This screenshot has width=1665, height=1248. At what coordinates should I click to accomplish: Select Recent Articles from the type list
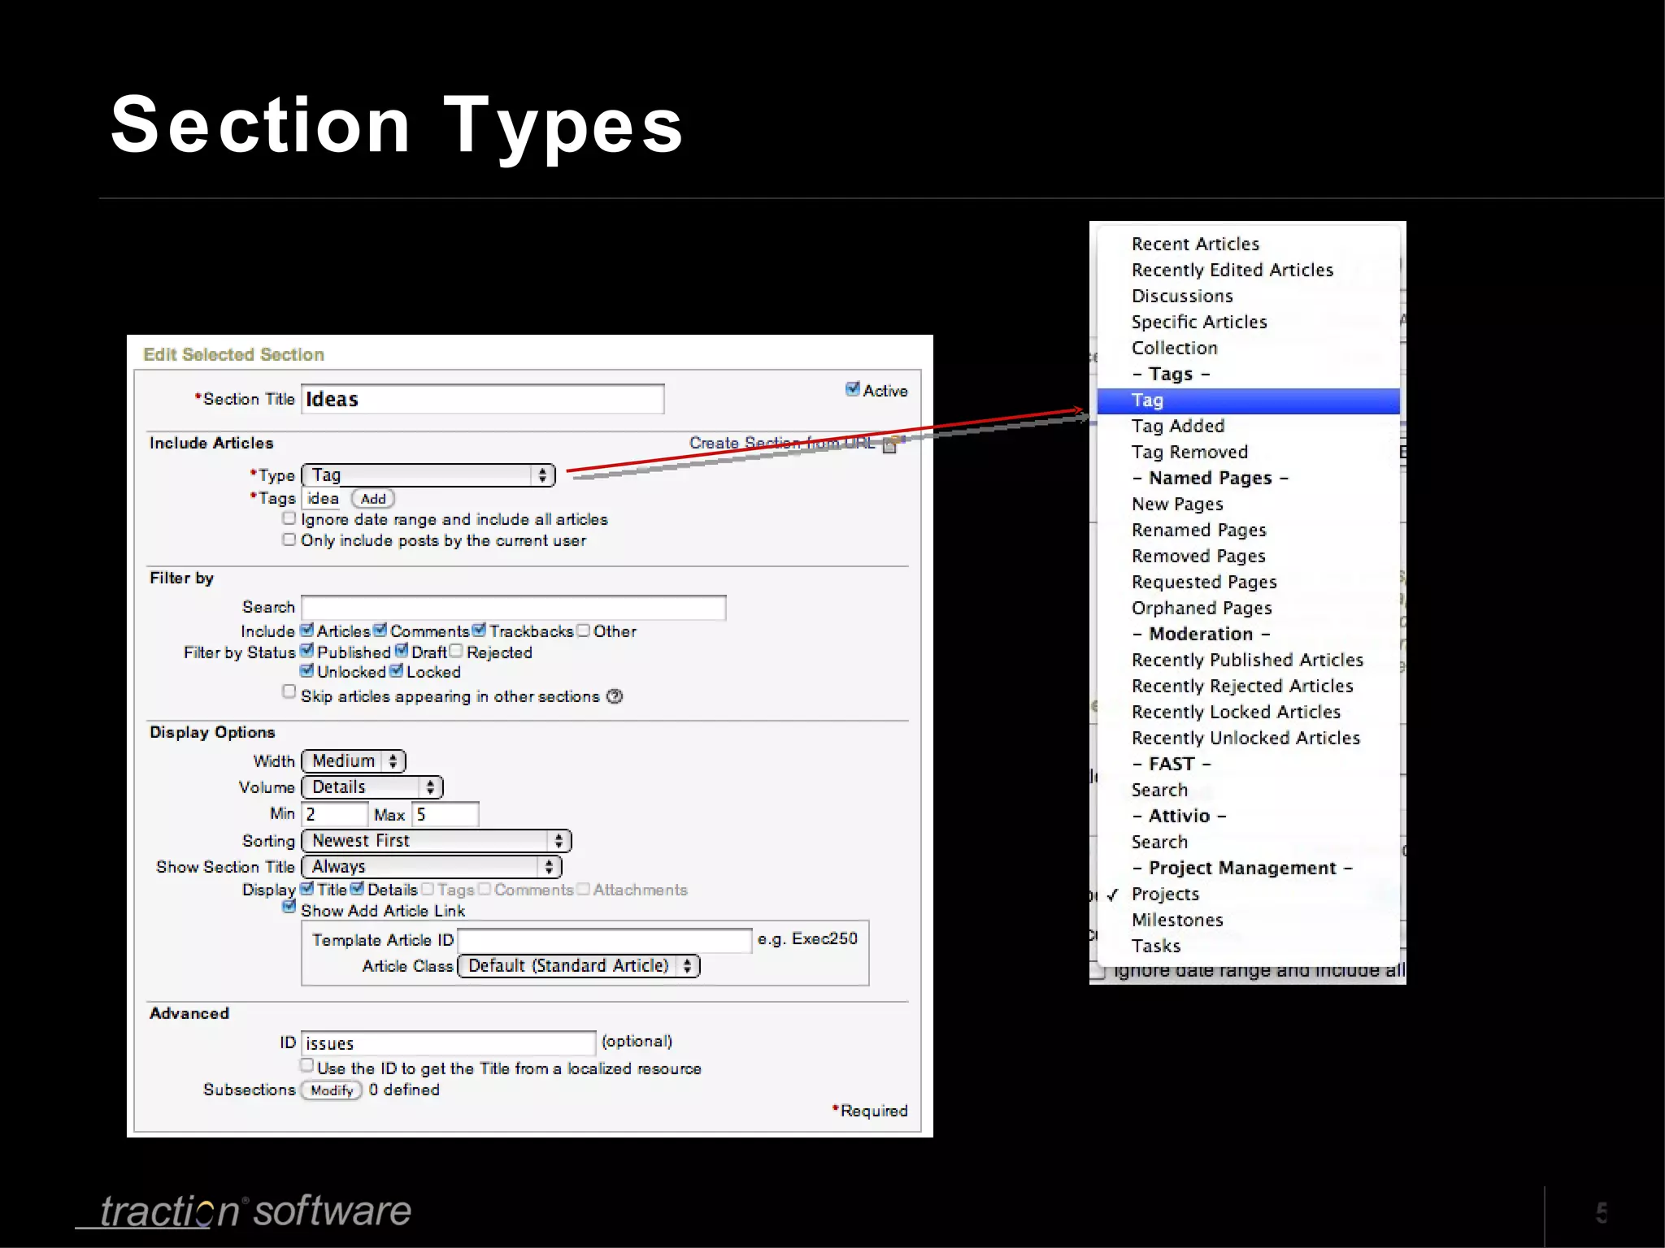pos(1249,244)
